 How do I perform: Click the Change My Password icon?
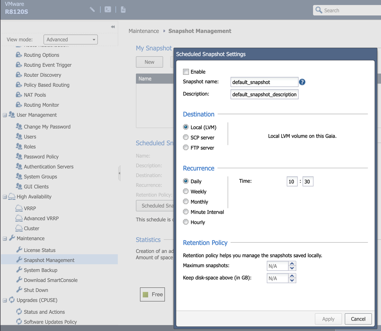19,126
